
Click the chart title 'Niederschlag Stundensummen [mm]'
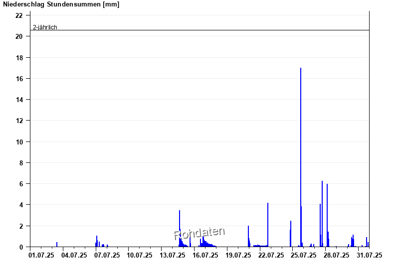coord(61,4)
